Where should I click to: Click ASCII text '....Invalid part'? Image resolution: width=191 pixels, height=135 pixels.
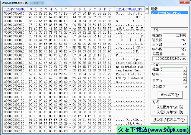point(129,59)
